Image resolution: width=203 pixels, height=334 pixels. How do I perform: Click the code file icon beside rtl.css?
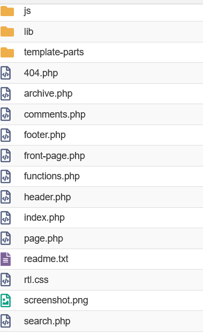pyautogui.click(x=5, y=280)
